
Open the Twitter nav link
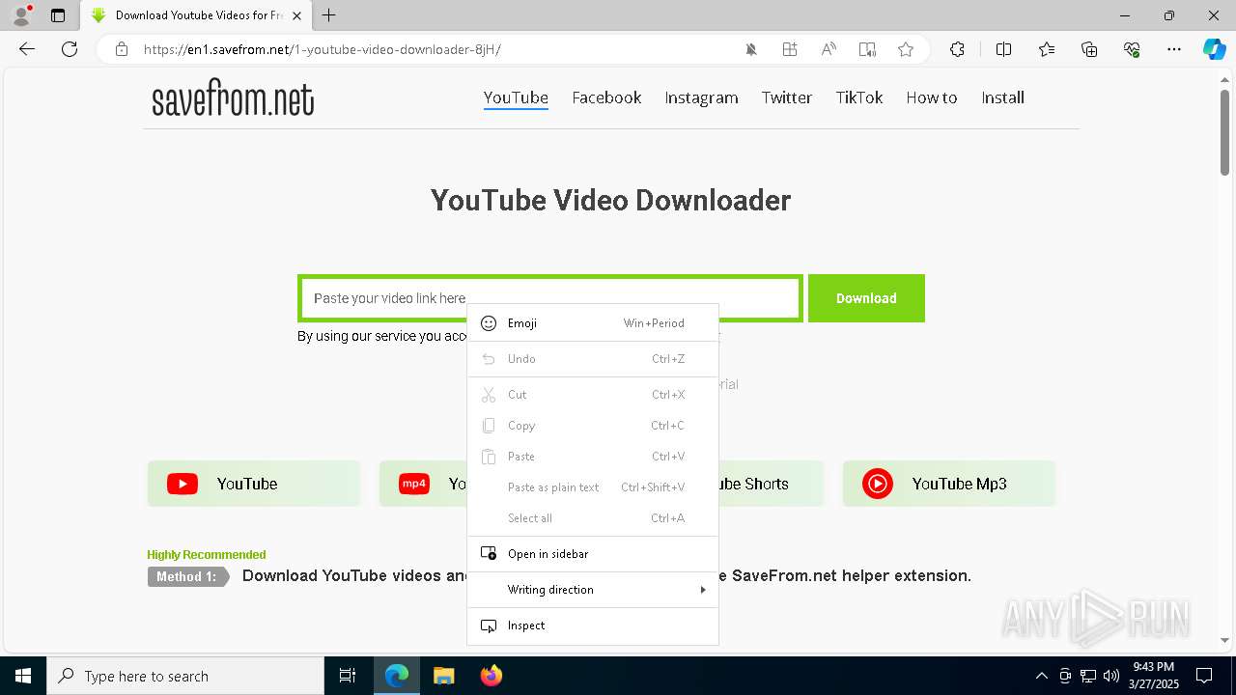coord(787,97)
